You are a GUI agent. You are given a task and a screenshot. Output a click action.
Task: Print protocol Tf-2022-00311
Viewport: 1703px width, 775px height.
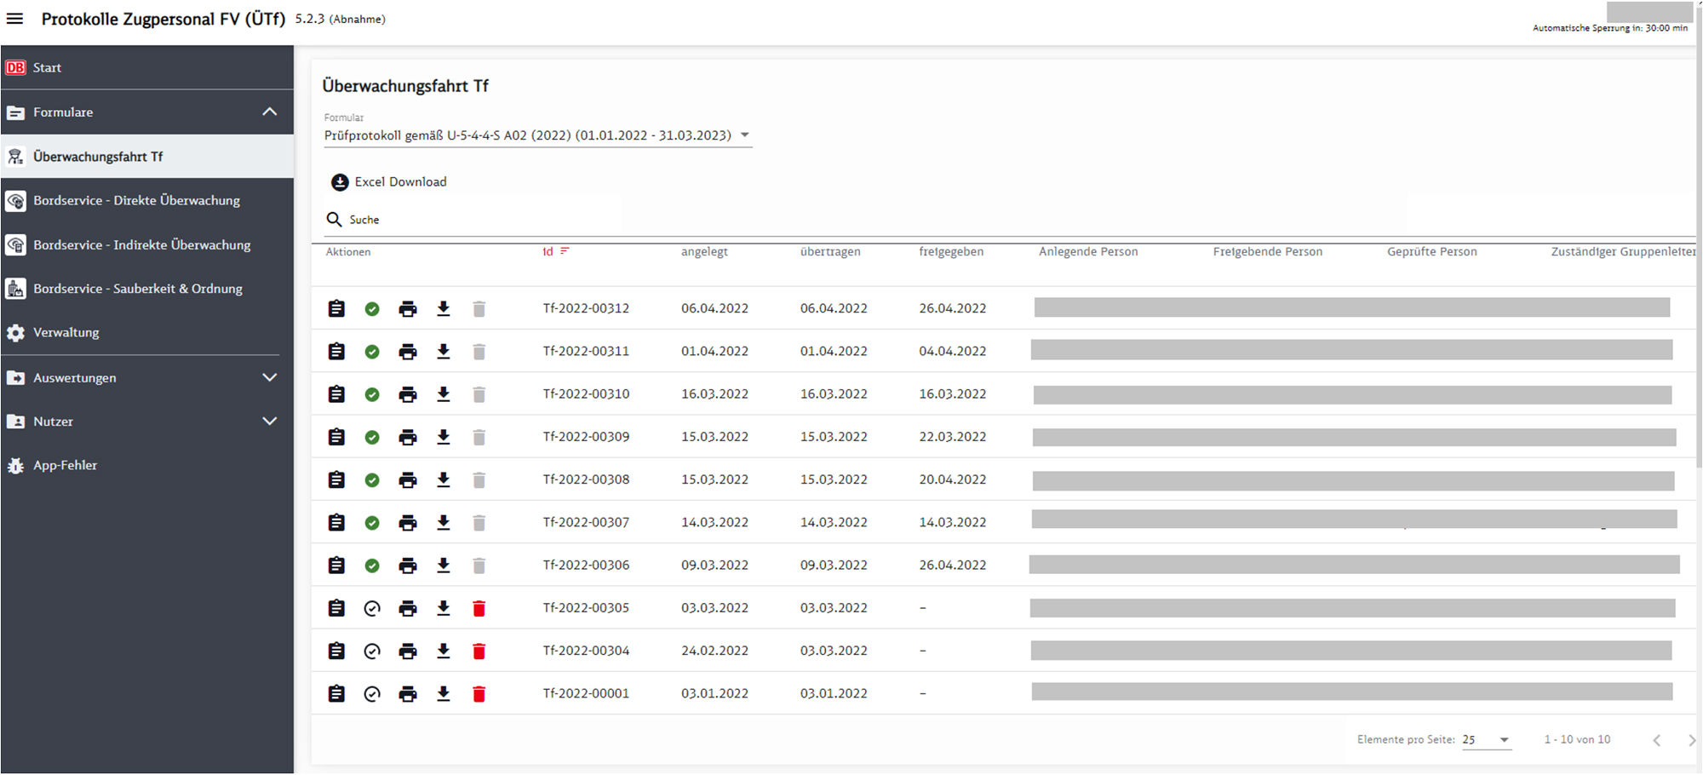408,352
